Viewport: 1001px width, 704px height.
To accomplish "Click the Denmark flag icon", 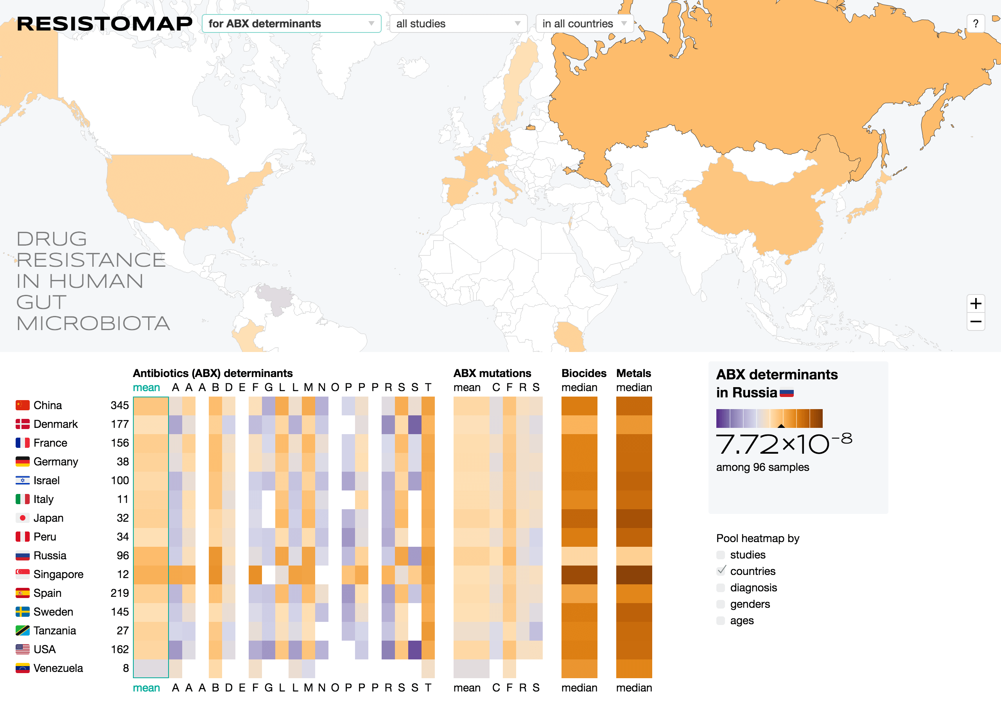I will coord(22,424).
